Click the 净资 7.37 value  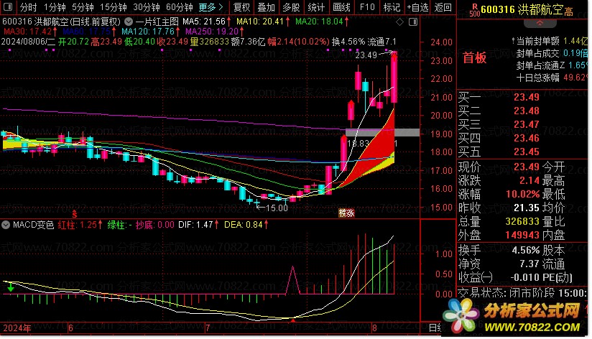pos(529,264)
